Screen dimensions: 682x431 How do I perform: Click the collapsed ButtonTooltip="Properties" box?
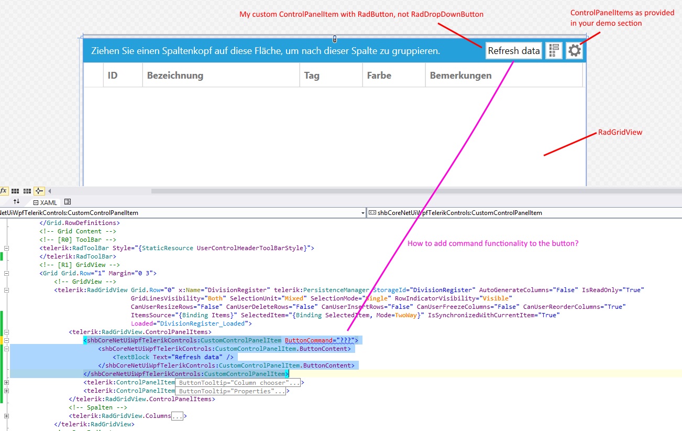tap(230, 391)
